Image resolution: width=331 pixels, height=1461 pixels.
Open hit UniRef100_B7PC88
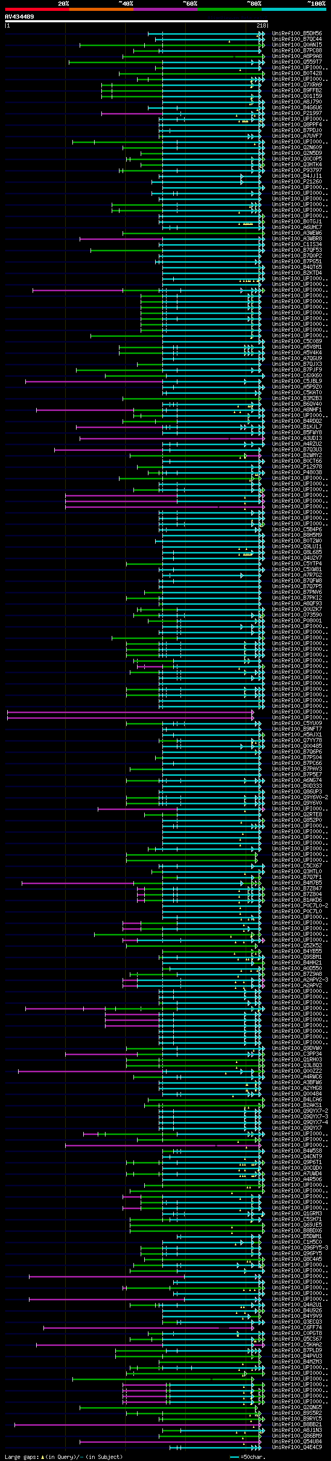pyautogui.click(x=297, y=50)
